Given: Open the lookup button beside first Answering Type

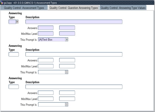Looking at the screenshot, I should pos(17,22).
